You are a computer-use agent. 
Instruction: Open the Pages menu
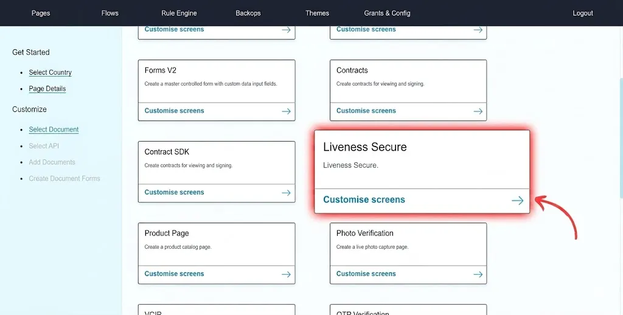[x=41, y=13]
